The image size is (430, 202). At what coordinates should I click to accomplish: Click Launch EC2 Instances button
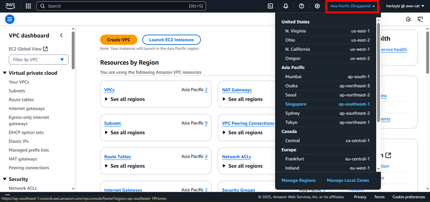[171, 40]
